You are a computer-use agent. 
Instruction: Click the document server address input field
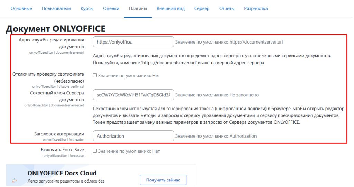tap(133, 42)
